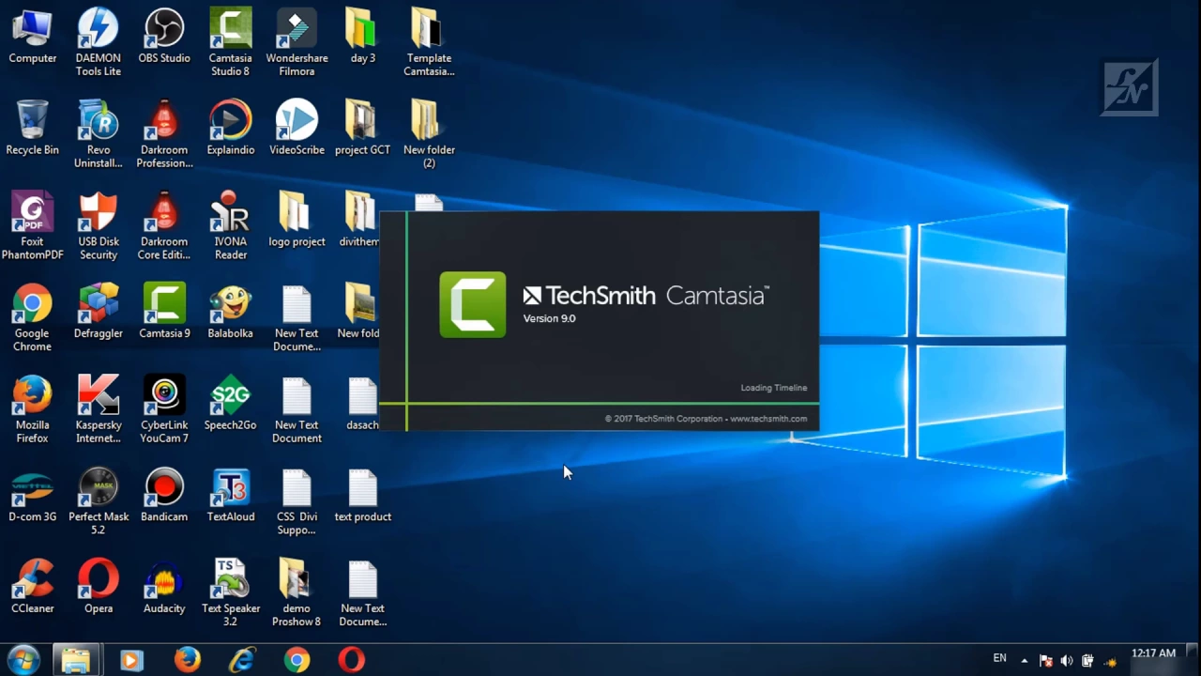The image size is (1201, 676).
Task: Select DAEMON Tools Lite shortcut
Action: [99, 43]
